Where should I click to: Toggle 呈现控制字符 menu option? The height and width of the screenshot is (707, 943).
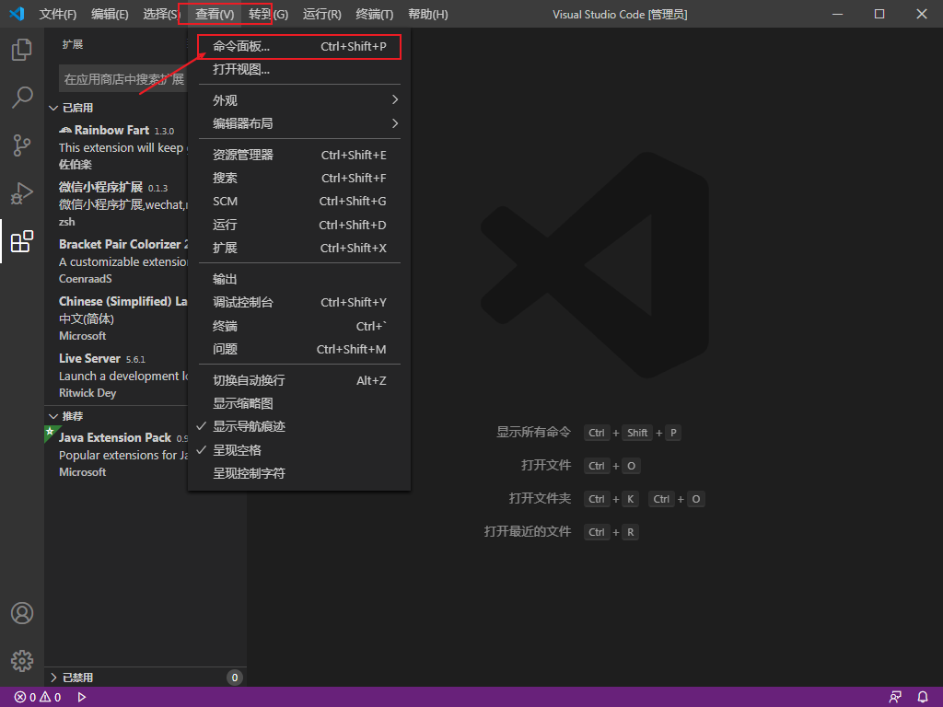[299, 473]
